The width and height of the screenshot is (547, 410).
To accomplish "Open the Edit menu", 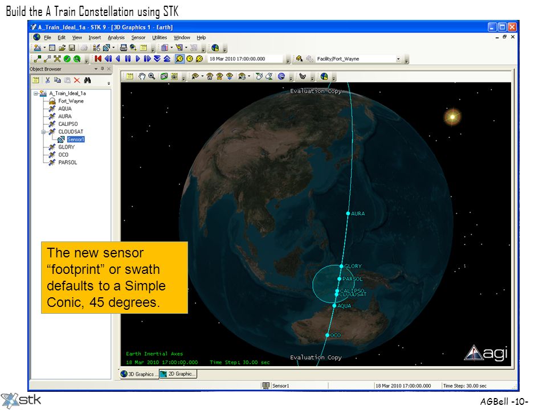I will [62, 38].
